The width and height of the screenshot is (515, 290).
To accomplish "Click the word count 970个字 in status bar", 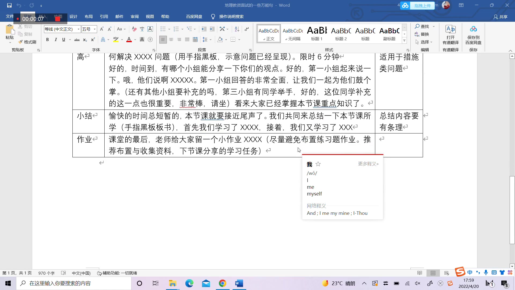I will [x=46, y=273].
